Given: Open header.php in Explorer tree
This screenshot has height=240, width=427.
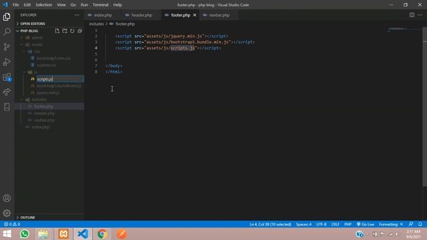Looking at the screenshot, I should 44,113.
